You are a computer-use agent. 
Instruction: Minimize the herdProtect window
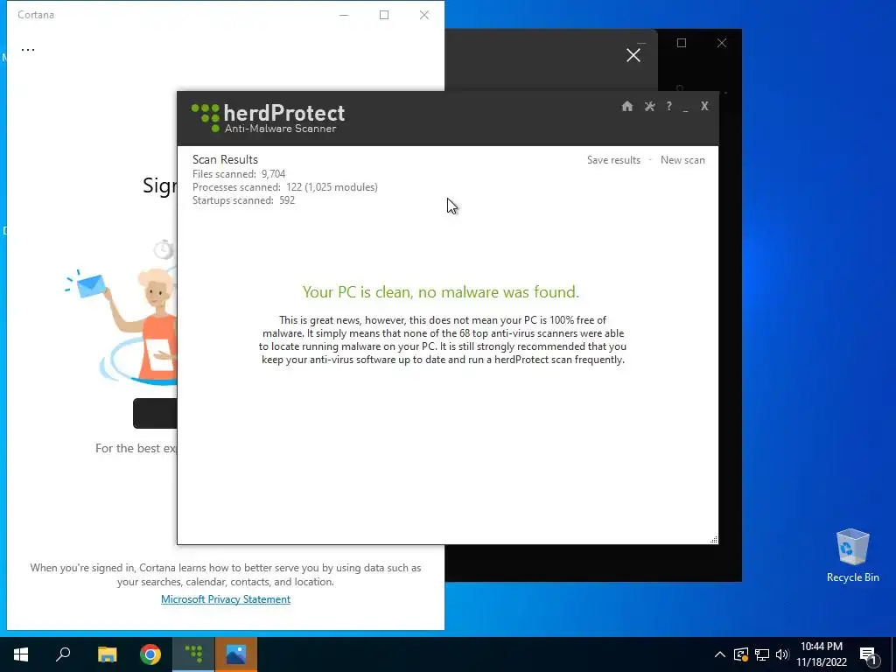coord(686,108)
